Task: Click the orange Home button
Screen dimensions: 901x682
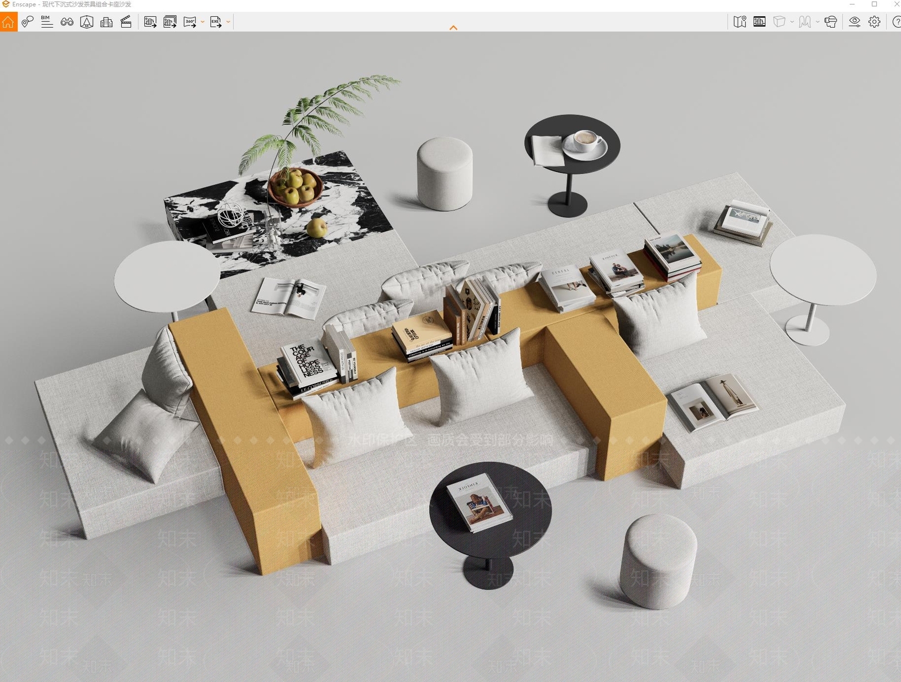Action: pyautogui.click(x=8, y=22)
